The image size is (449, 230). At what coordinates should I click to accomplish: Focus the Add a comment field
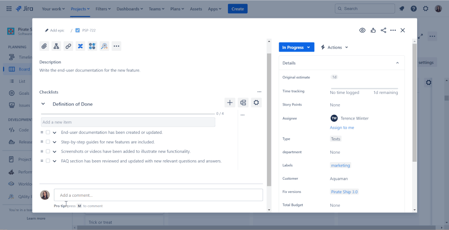point(158,195)
